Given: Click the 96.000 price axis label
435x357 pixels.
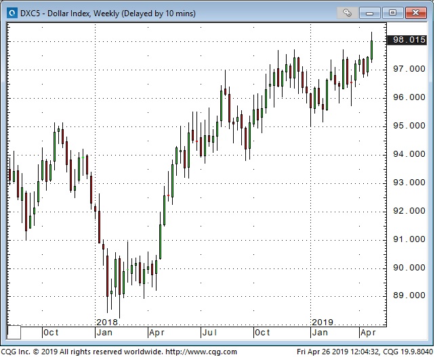Looking at the screenshot, I should (x=409, y=97).
